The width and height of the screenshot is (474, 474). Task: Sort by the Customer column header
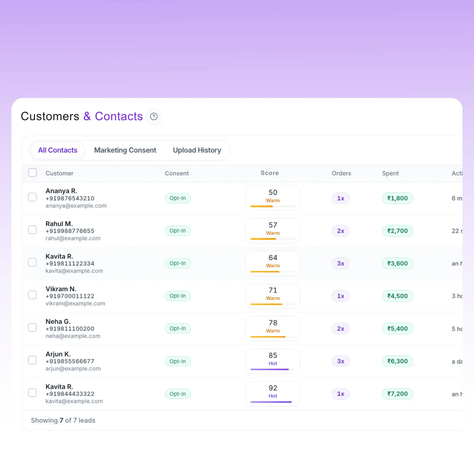coord(60,173)
